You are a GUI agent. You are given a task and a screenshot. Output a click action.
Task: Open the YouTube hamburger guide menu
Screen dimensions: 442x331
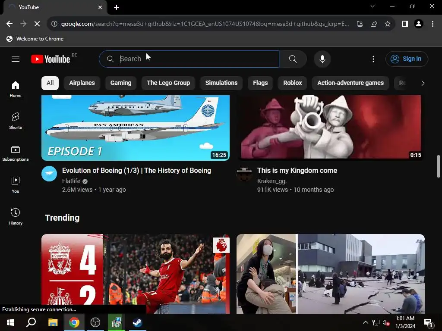[x=16, y=59]
